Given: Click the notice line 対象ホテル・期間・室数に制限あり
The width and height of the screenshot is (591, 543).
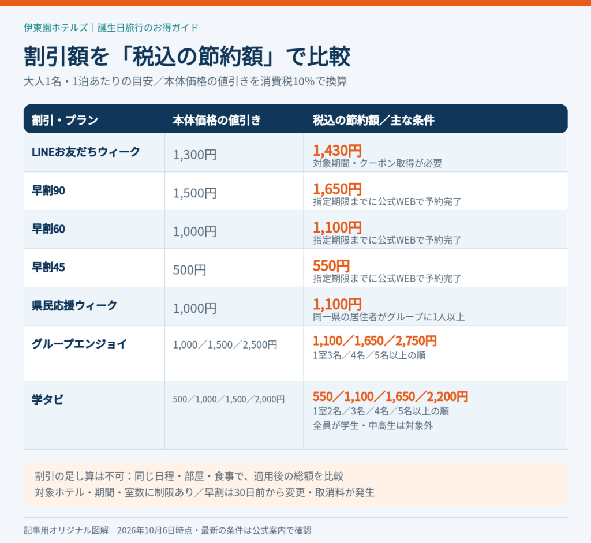Looking at the screenshot, I should tap(205, 492).
